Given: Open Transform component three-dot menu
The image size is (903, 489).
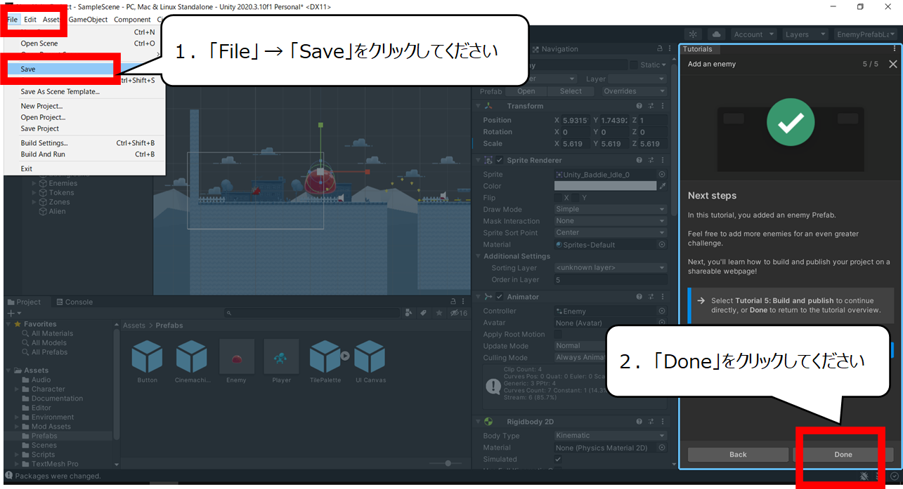Looking at the screenshot, I should (x=663, y=106).
